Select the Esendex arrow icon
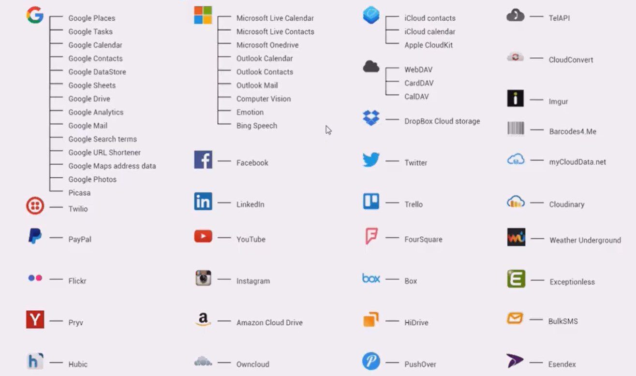 [x=515, y=361]
